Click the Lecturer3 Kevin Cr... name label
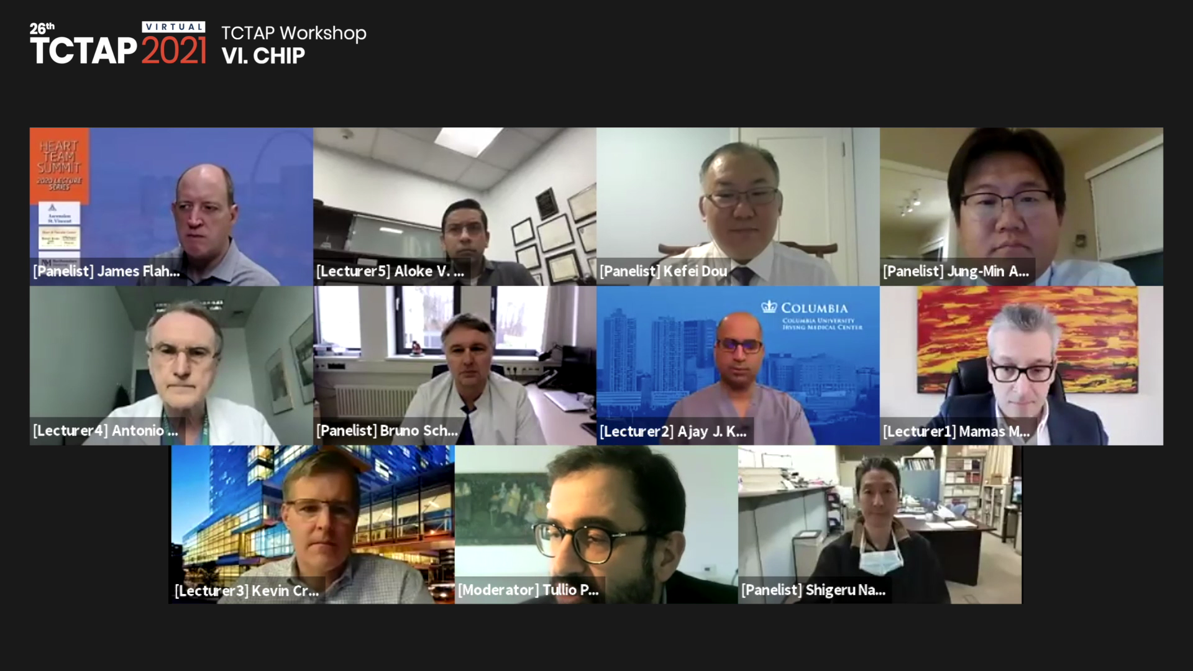The image size is (1193, 671). click(x=247, y=590)
